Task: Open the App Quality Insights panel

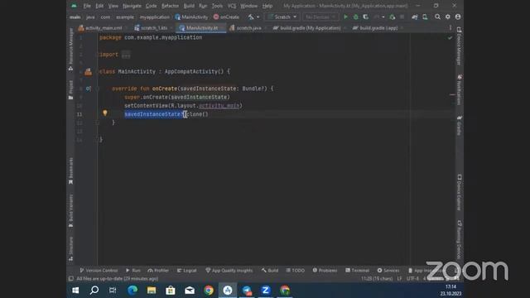Action: click(229, 271)
